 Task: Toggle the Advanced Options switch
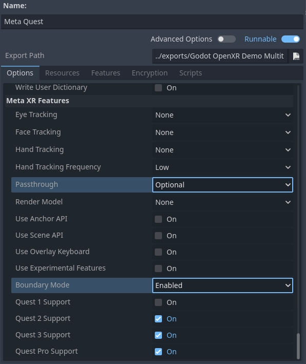pos(227,39)
